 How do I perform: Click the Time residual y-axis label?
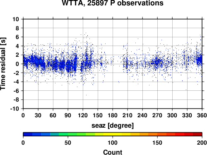(3, 64)
